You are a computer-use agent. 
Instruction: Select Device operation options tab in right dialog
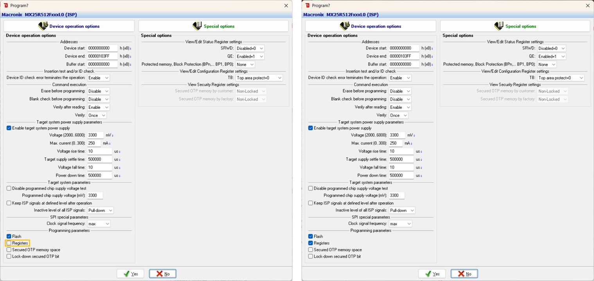[x=370, y=26]
